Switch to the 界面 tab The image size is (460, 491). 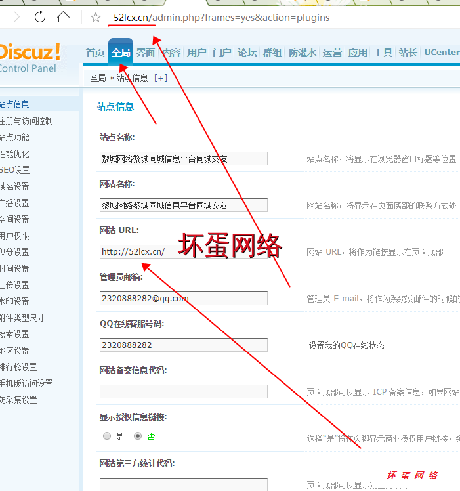146,53
